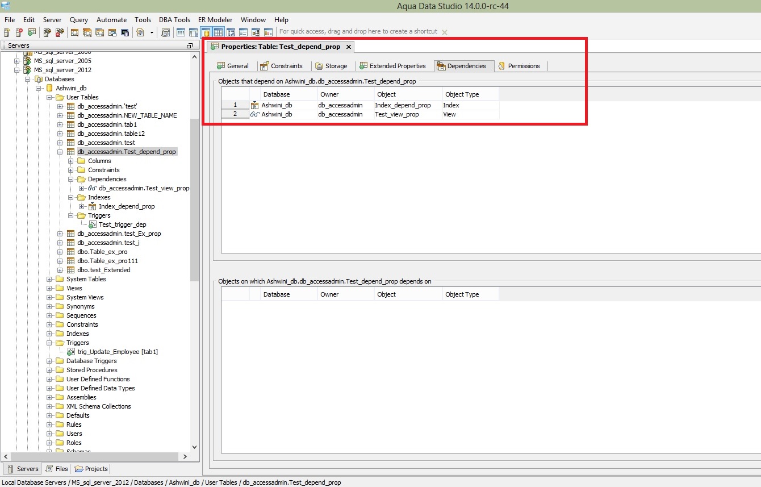
Task: Click the index icon beside Index_depend_prop in tree
Action: point(93,206)
